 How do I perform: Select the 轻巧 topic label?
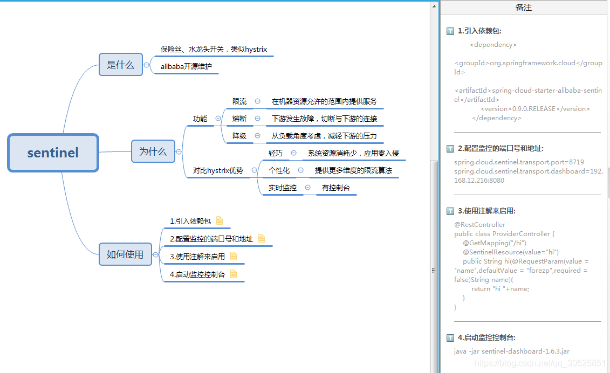[276, 153]
